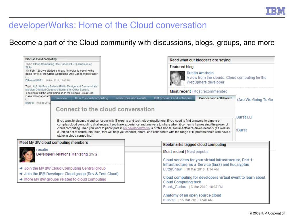The image size is (294, 220).
Task: Click the IBM logo
Action: point(276,11)
